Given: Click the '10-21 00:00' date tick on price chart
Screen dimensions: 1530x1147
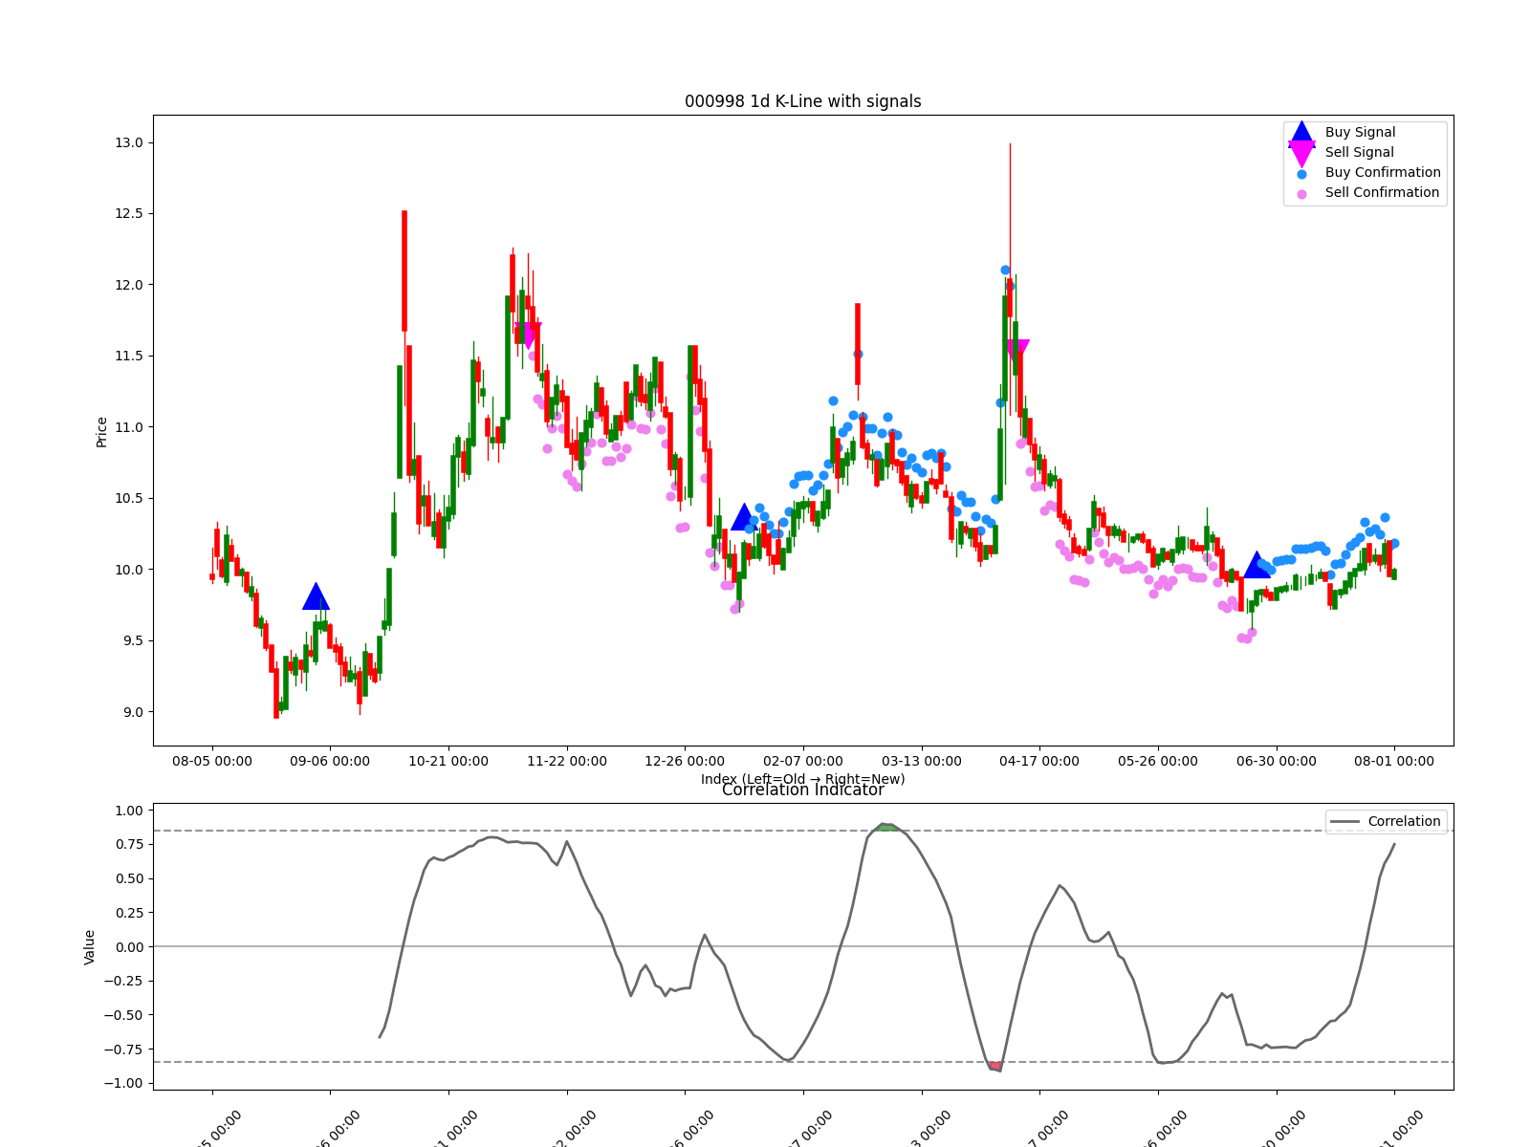Looking at the screenshot, I should coord(448,762).
